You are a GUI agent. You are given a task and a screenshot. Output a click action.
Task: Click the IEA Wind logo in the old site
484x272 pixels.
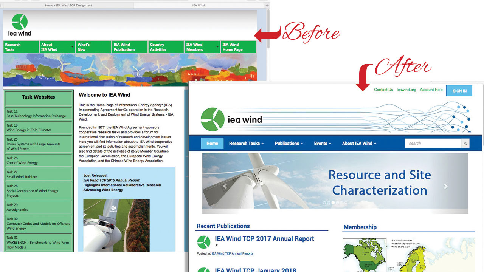click(20, 25)
